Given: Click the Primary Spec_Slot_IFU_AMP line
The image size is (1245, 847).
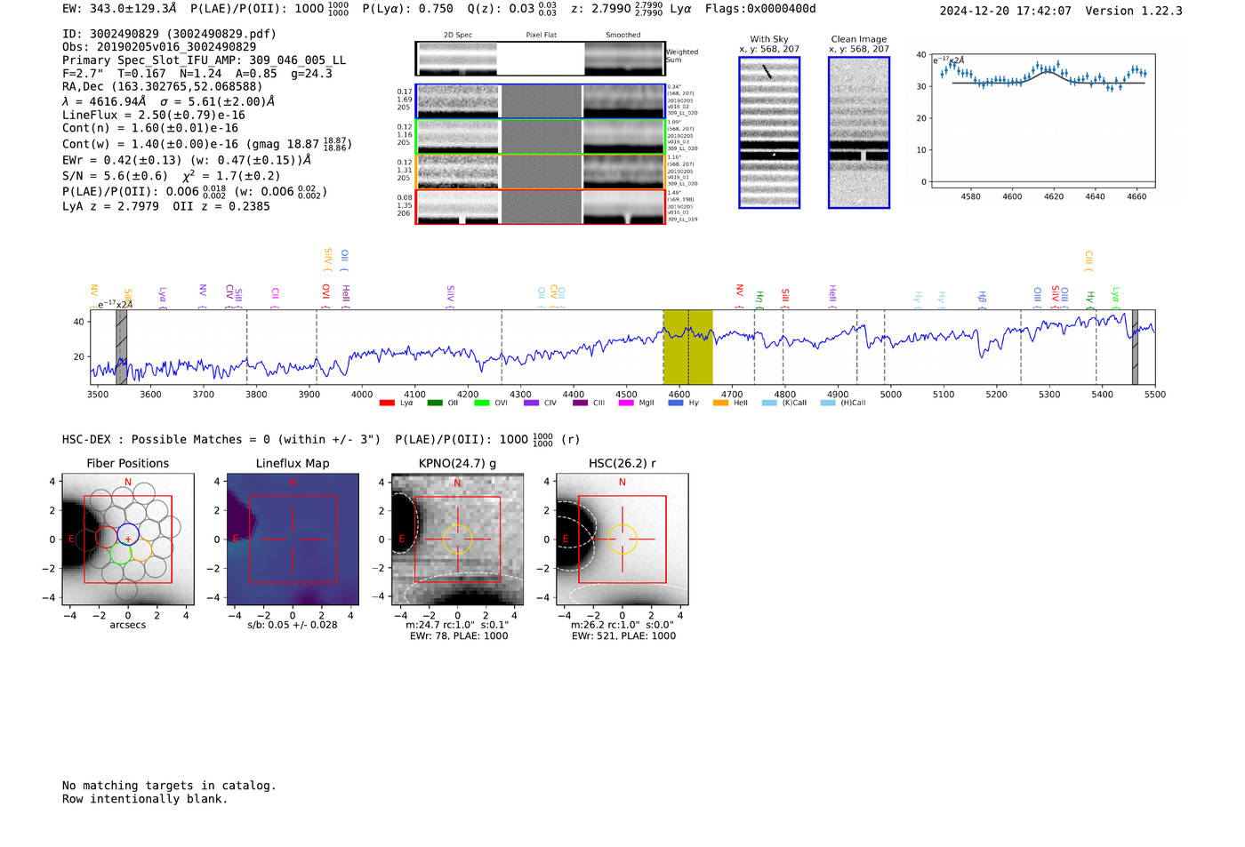Looking at the screenshot, I should click(204, 60).
